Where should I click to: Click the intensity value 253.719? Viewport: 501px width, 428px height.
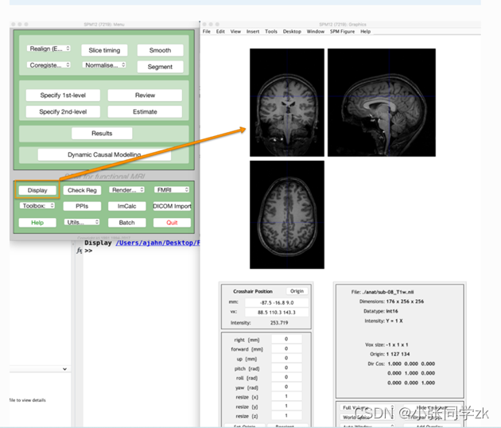coord(279,323)
